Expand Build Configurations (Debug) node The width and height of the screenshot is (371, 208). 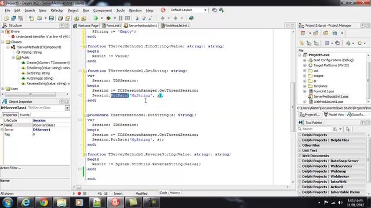coord(305,60)
